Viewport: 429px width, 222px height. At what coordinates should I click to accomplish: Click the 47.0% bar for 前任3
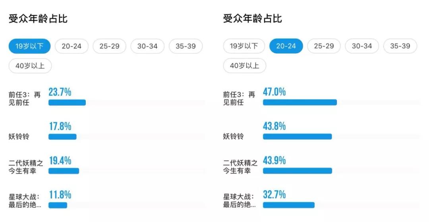(x=300, y=102)
